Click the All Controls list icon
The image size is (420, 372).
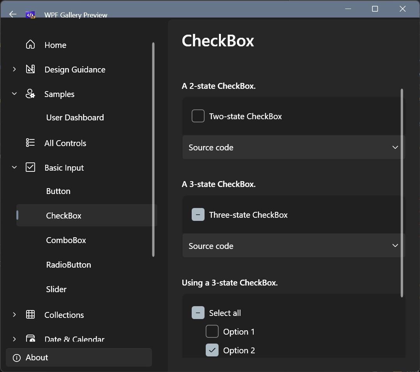coord(30,143)
